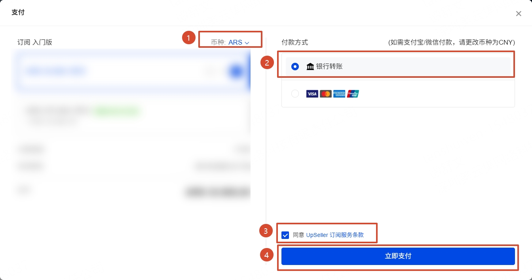532x280 pixels.
Task: Select the credit card payment radio button
Action: coord(295,94)
